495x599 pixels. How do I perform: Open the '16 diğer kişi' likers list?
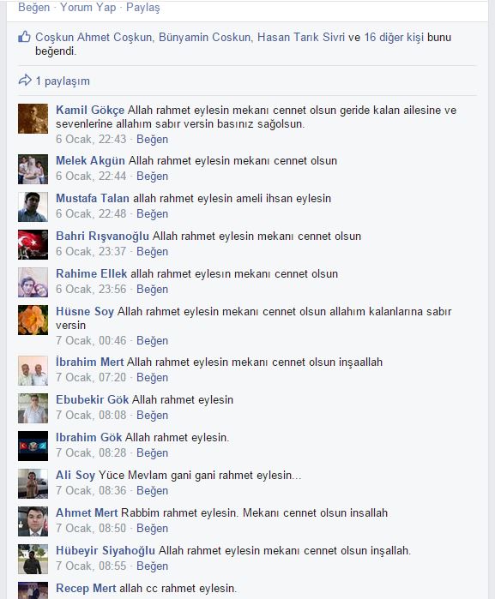(x=394, y=37)
